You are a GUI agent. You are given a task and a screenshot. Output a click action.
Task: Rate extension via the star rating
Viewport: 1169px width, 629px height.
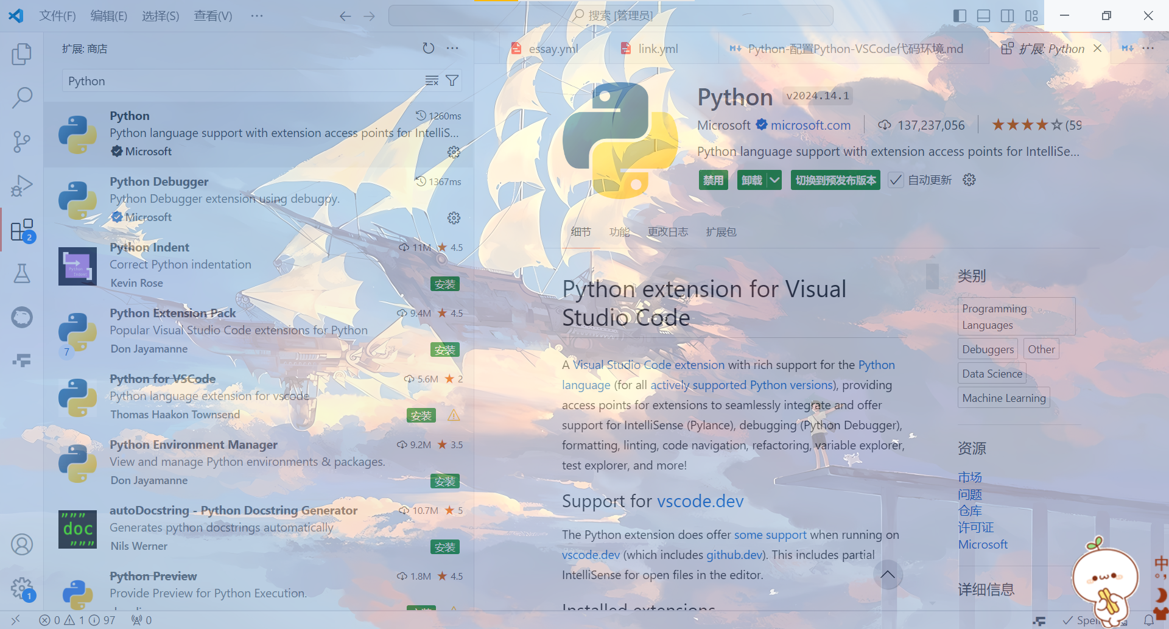pos(1027,125)
